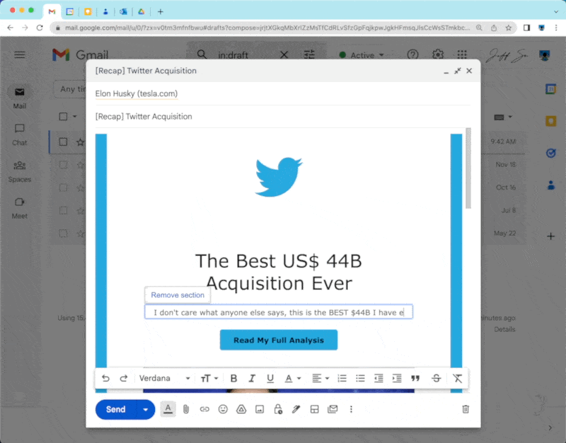Switch to the Google Drive browser tab
This screenshot has width=566, height=443.
141,11
